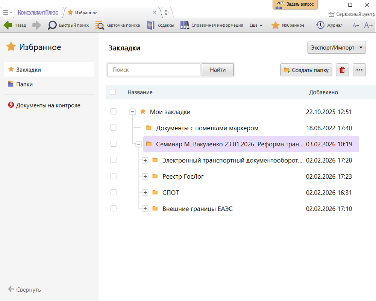Open the Еще toolbar dropdown menu
Screen dimensions: 376x301
(256, 25)
